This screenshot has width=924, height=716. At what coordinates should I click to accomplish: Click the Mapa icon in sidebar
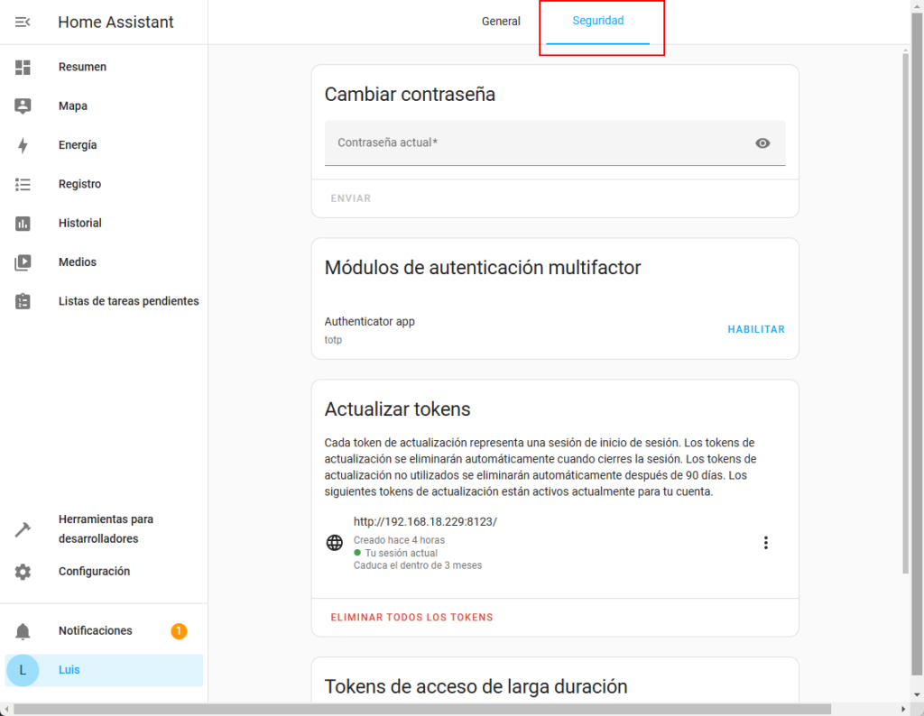23,106
